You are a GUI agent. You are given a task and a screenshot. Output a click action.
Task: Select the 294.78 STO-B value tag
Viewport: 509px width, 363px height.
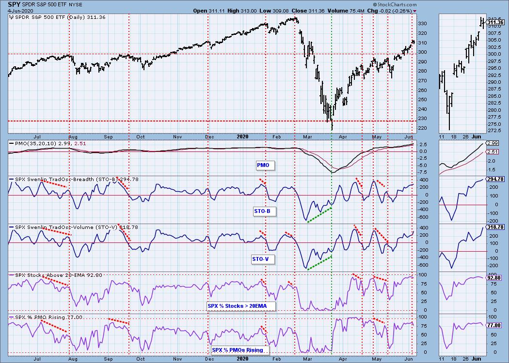click(x=496, y=179)
